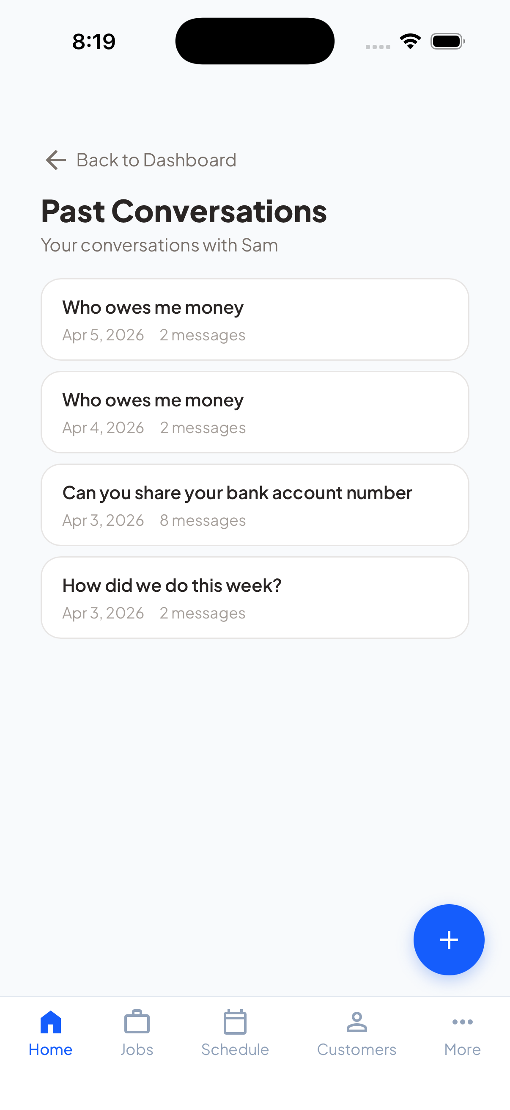This screenshot has height=1110, width=510.
Task: Tap the Home tab house icon
Action: coord(51,1022)
